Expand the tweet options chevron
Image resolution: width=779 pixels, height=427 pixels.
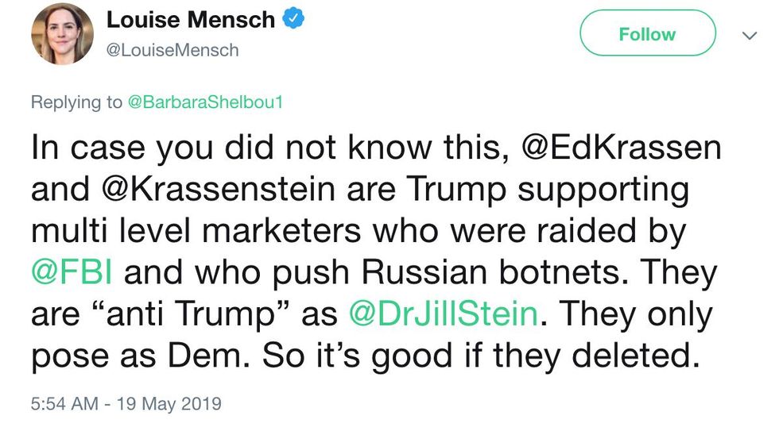pyautogui.click(x=748, y=35)
